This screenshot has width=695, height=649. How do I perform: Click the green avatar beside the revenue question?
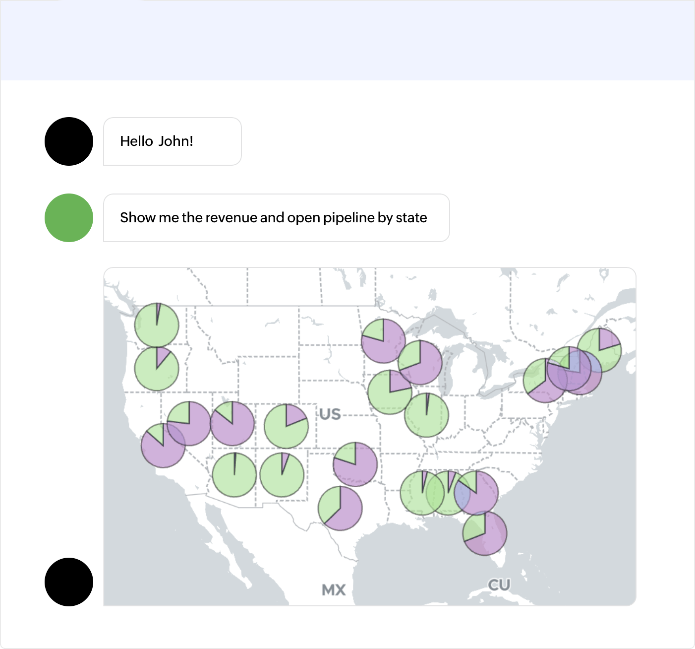point(69,218)
